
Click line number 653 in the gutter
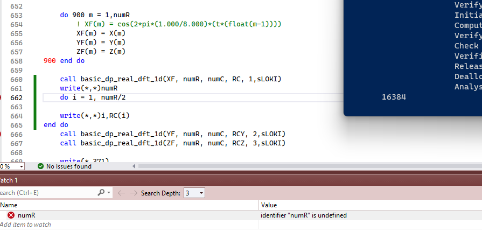point(16,16)
